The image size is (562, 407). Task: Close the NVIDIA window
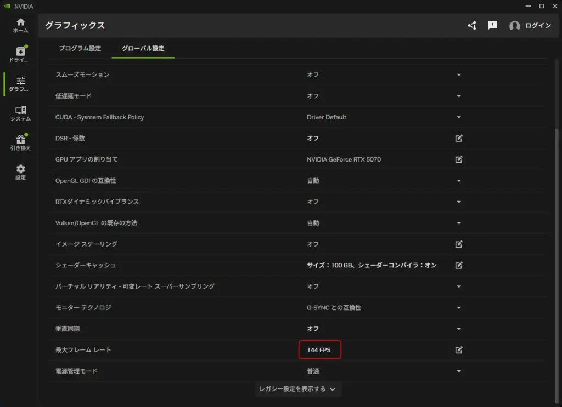point(555,6)
